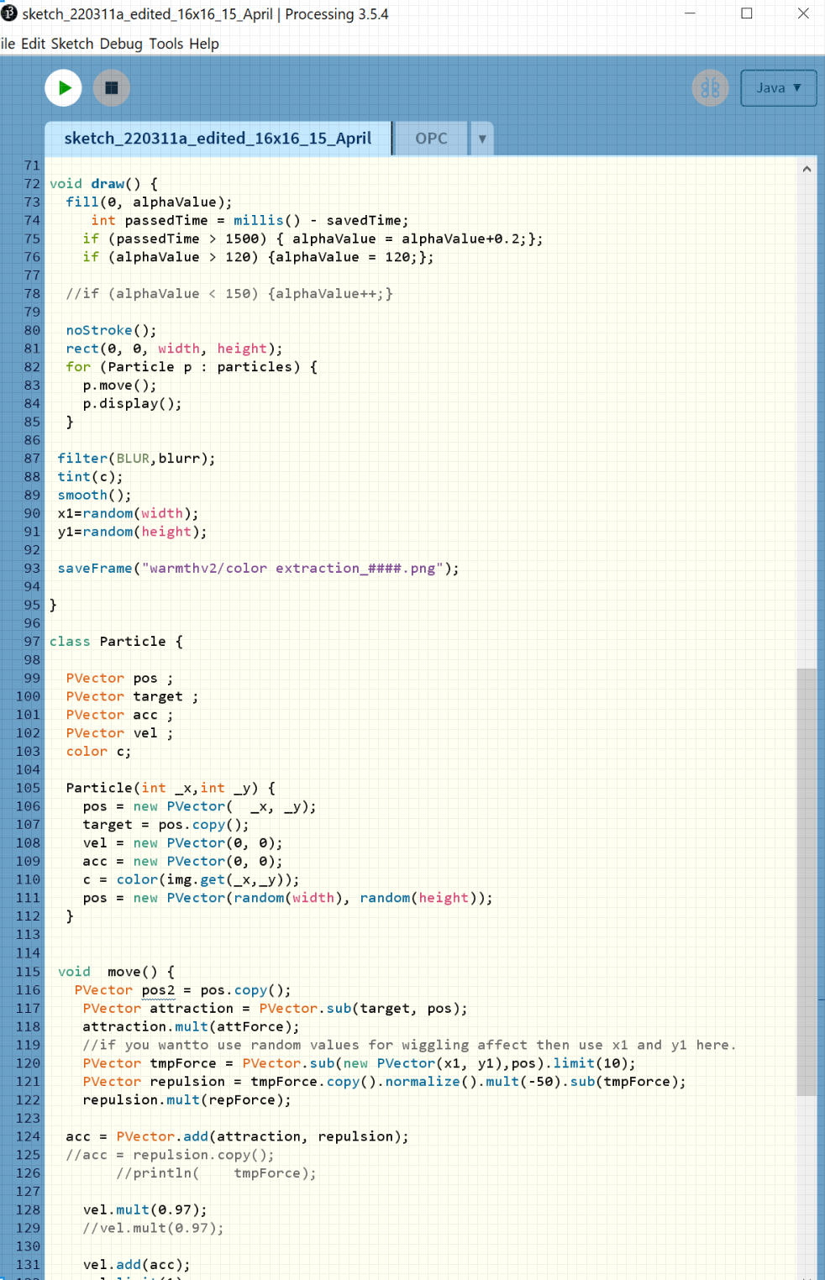Click 'c = color(img.get(_x,_y));' line

pyautogui.click(x=191, y=881)
